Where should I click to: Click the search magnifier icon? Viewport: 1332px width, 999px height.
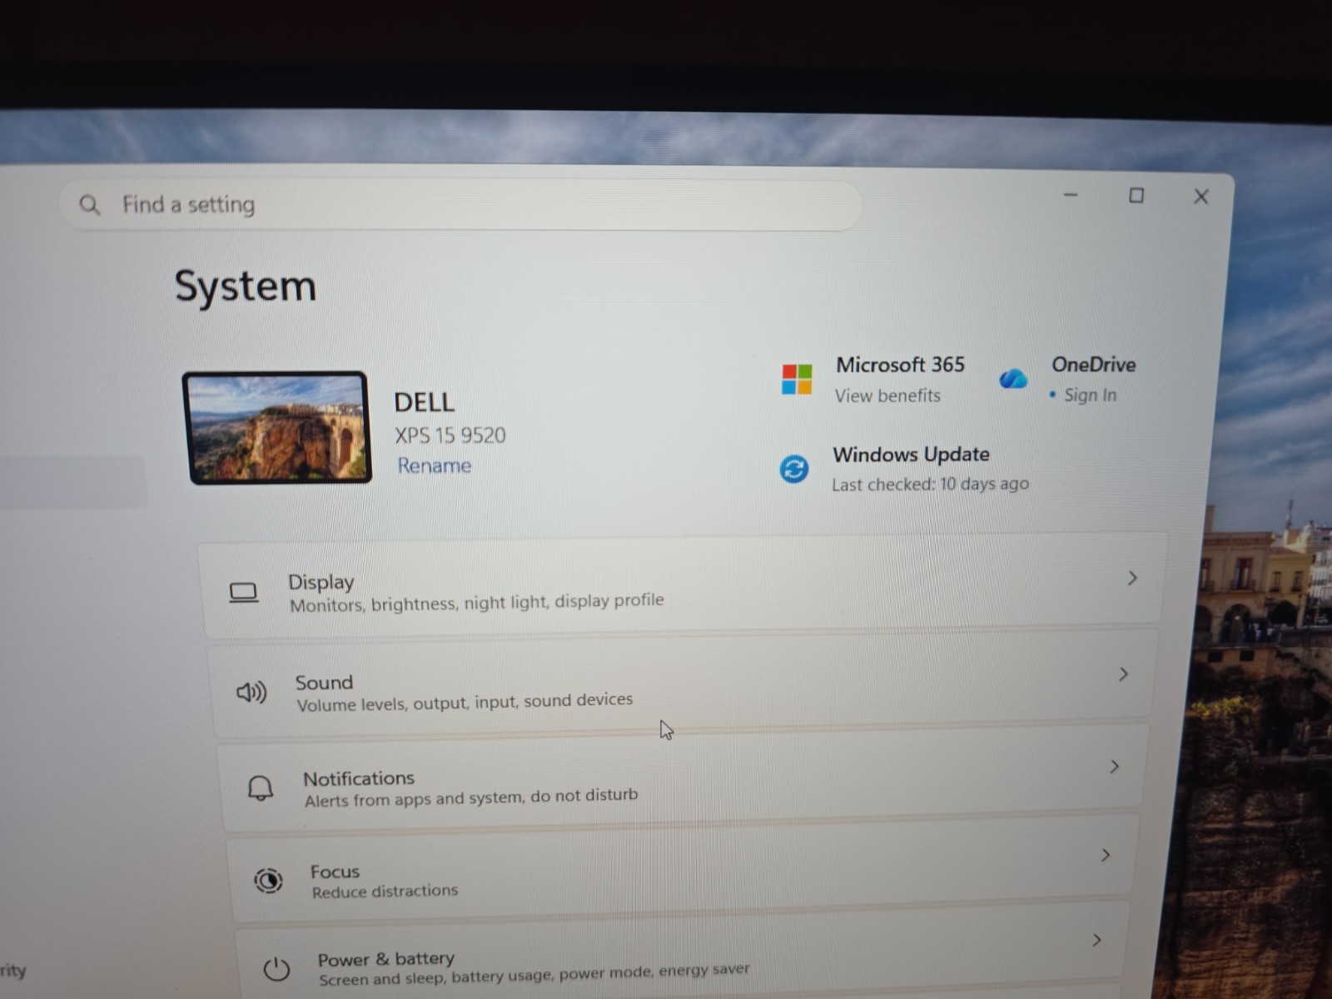pos(89,204)
